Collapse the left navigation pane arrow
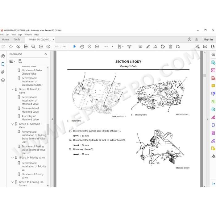 [52, 119]
